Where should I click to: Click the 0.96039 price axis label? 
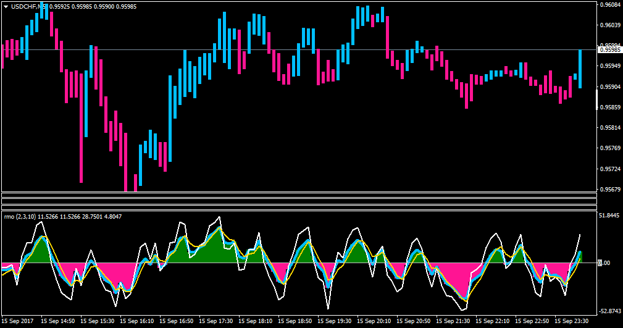(610, 25)
